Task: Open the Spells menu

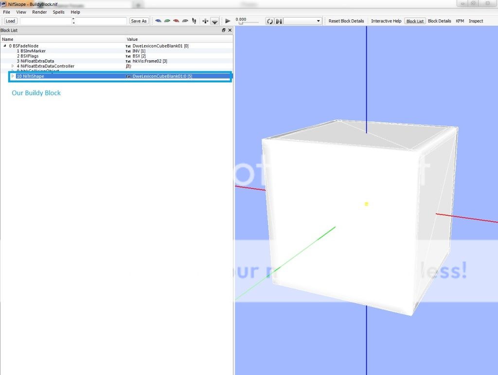Action: [58, 12]
